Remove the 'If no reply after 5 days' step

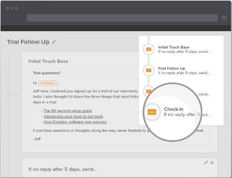[212, 163]
